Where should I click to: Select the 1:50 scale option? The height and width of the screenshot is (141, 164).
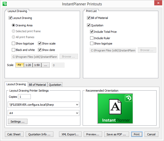coord(37,65)
